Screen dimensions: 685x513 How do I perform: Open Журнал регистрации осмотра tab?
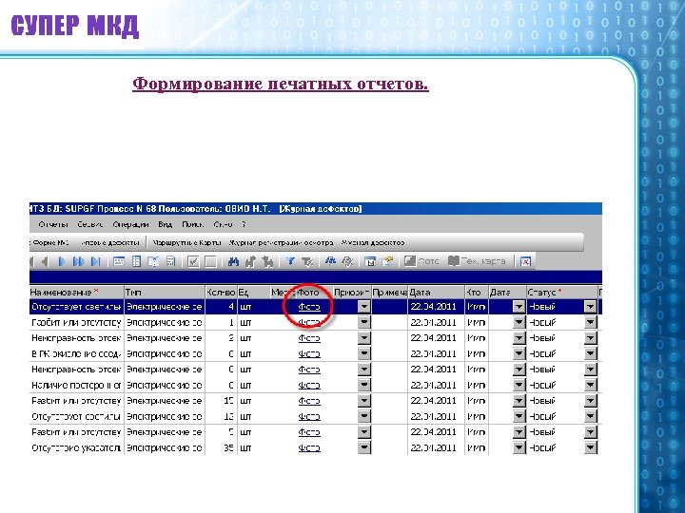tap(281, 242)
